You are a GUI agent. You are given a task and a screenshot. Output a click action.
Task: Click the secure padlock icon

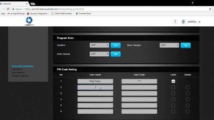tap(13, 9)
